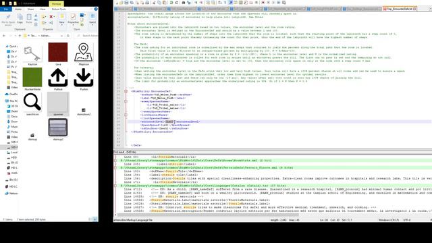Collapse the enemySpawnerNames fold marker
Image resolution: width=432 pixels, height=243 pixels.
[126, 101]
